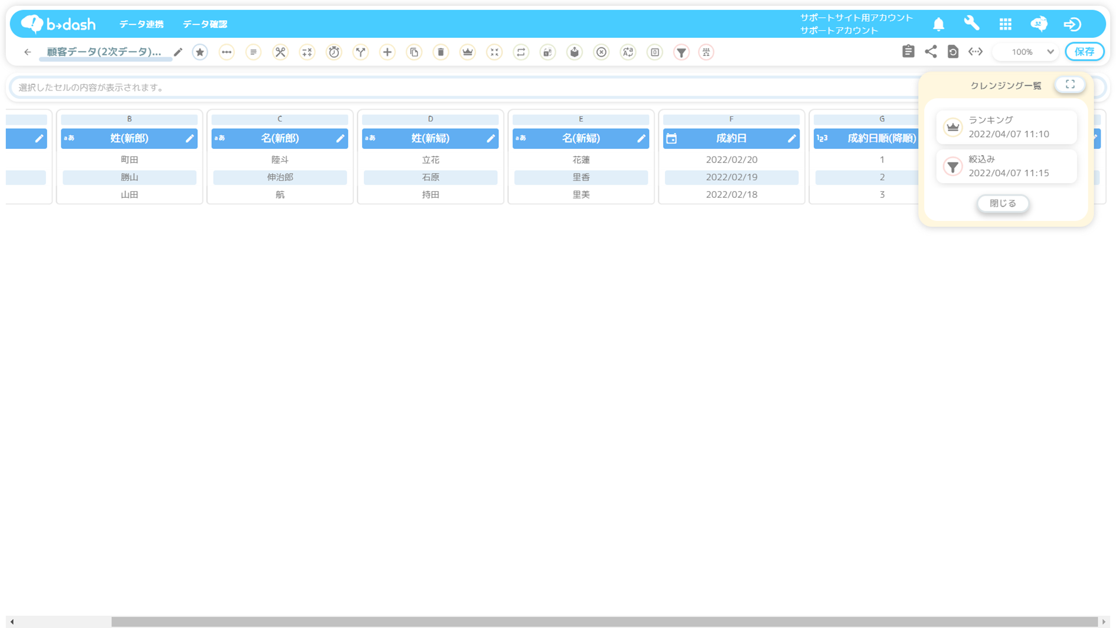Viewport: 1116px width, 628px height.
Task: Open the wrench settings icon
Action: tap(971, 24)
